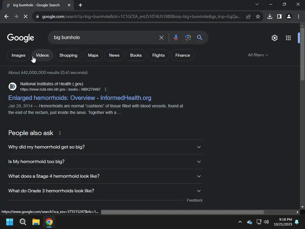
Task: Switch to Finance results
Action: click(183, 55)
